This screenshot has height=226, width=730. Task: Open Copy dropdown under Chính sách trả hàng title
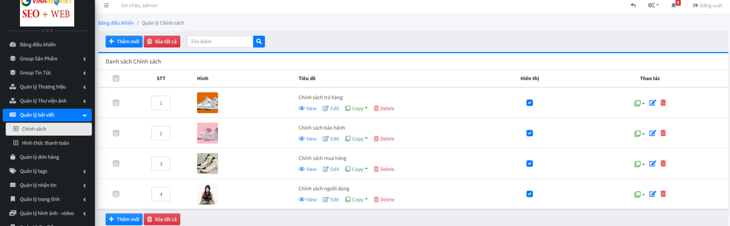[x=356, y=108]
